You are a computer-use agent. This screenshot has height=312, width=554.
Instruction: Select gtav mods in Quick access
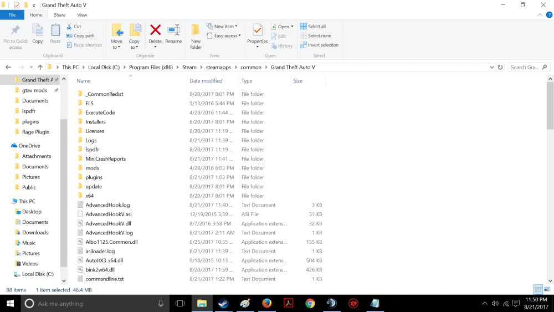(34, 90)
